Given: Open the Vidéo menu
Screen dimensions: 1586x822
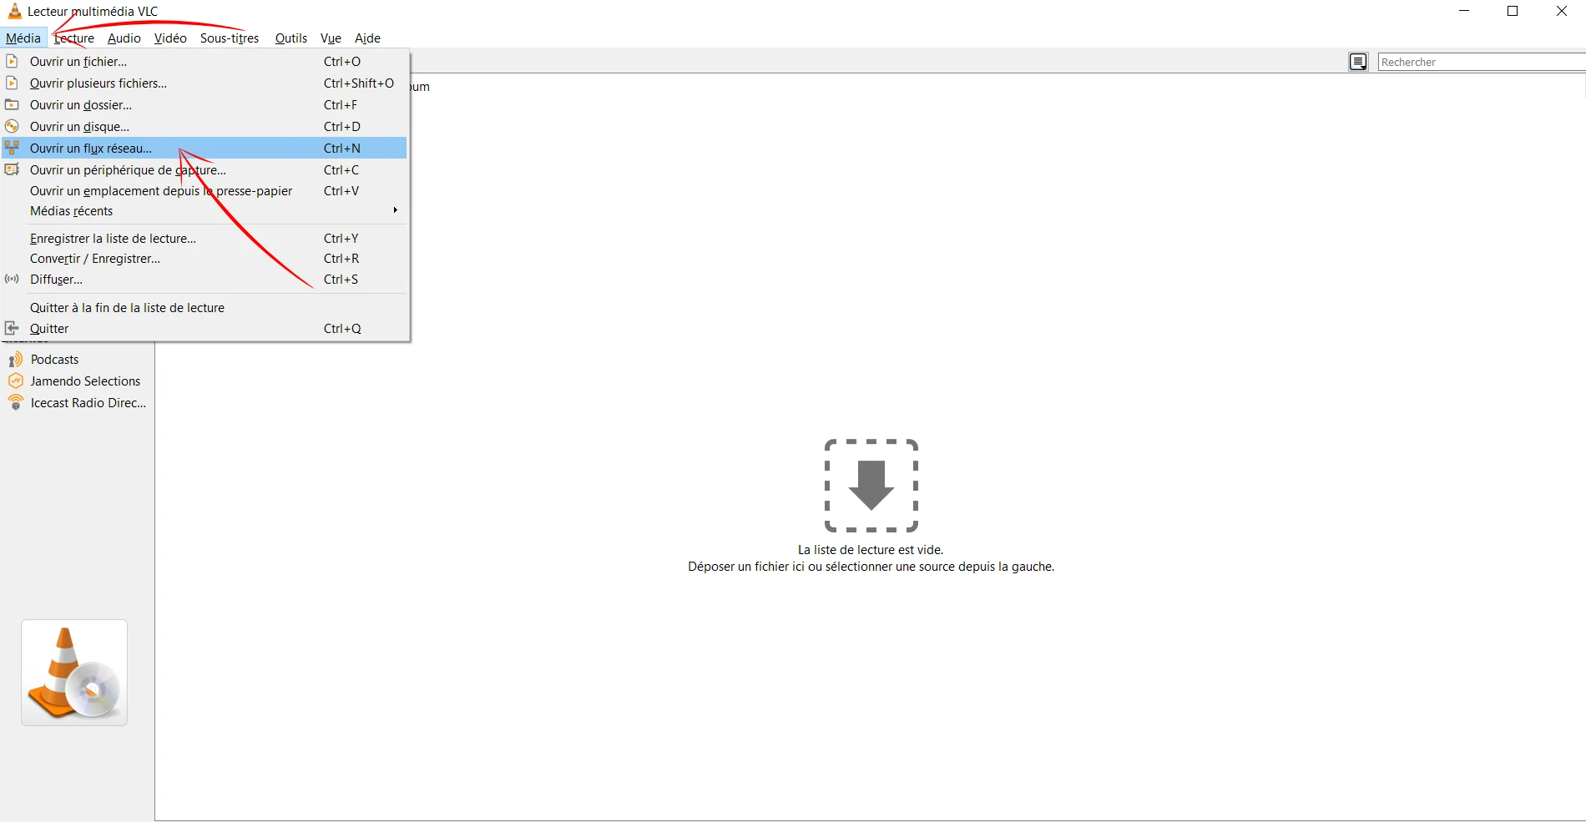Looking at the screenshot, I should (170, 38).
